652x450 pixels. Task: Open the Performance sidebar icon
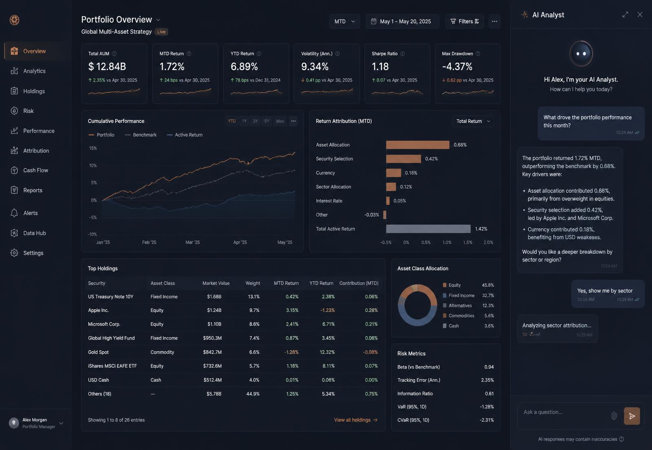14,131
